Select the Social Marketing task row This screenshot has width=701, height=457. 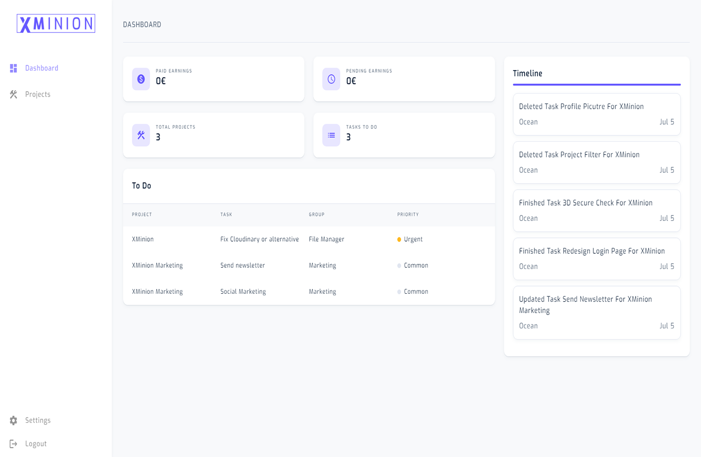pyautogui.click(x=243, y=292)
